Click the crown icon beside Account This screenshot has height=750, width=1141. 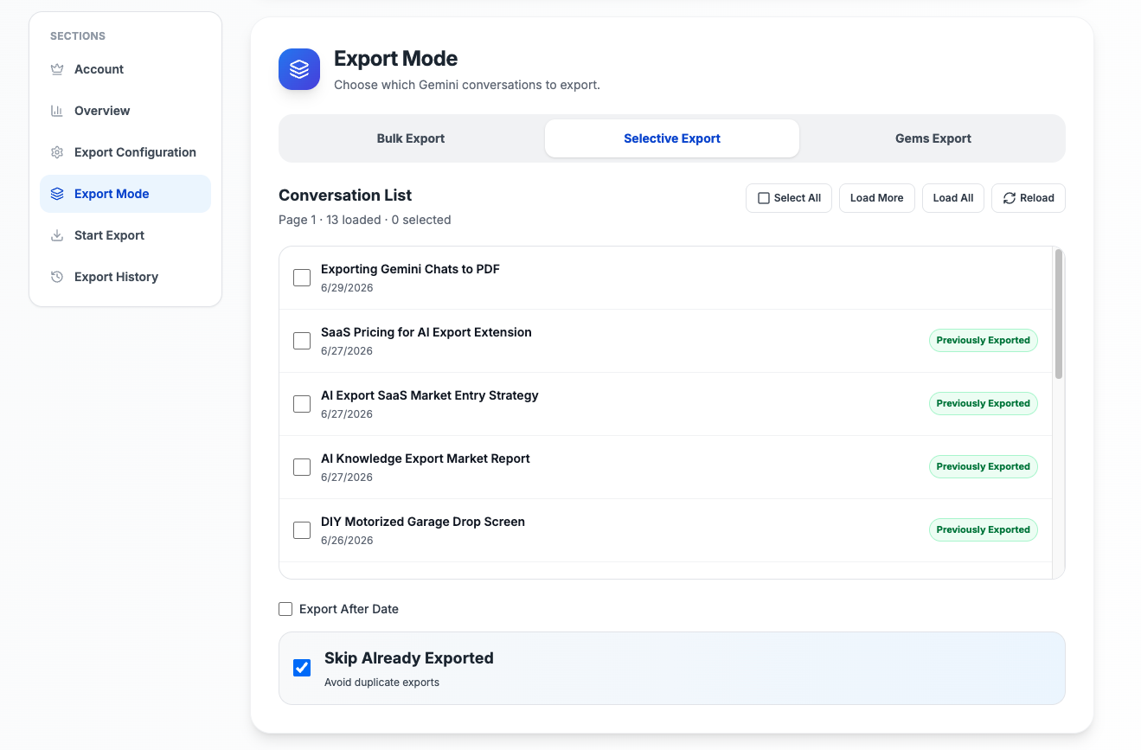point(57,69)
